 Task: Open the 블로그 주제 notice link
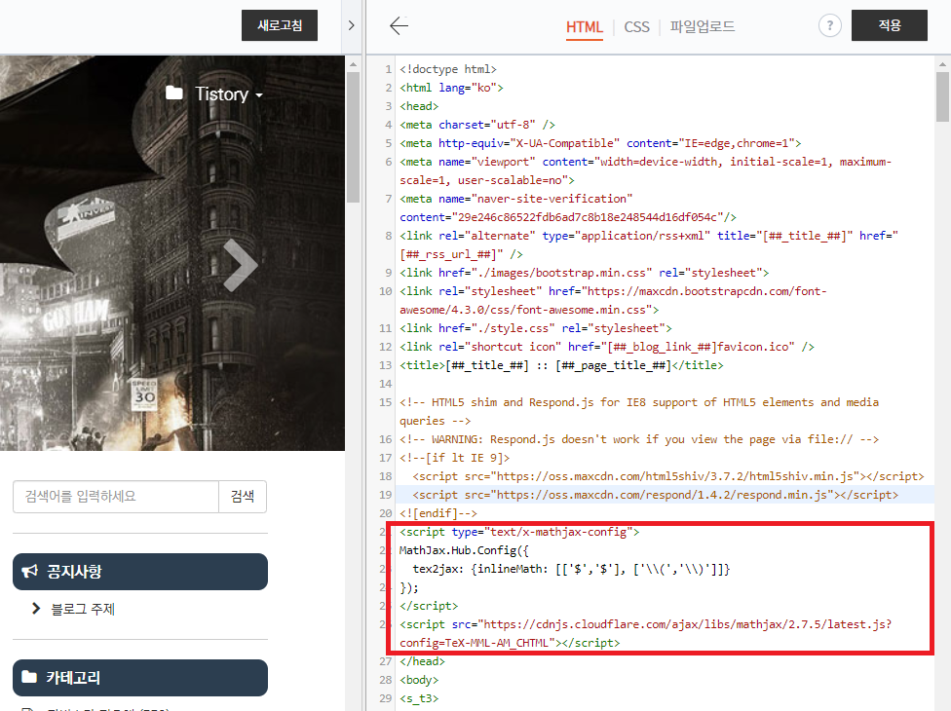click(83, 609)
